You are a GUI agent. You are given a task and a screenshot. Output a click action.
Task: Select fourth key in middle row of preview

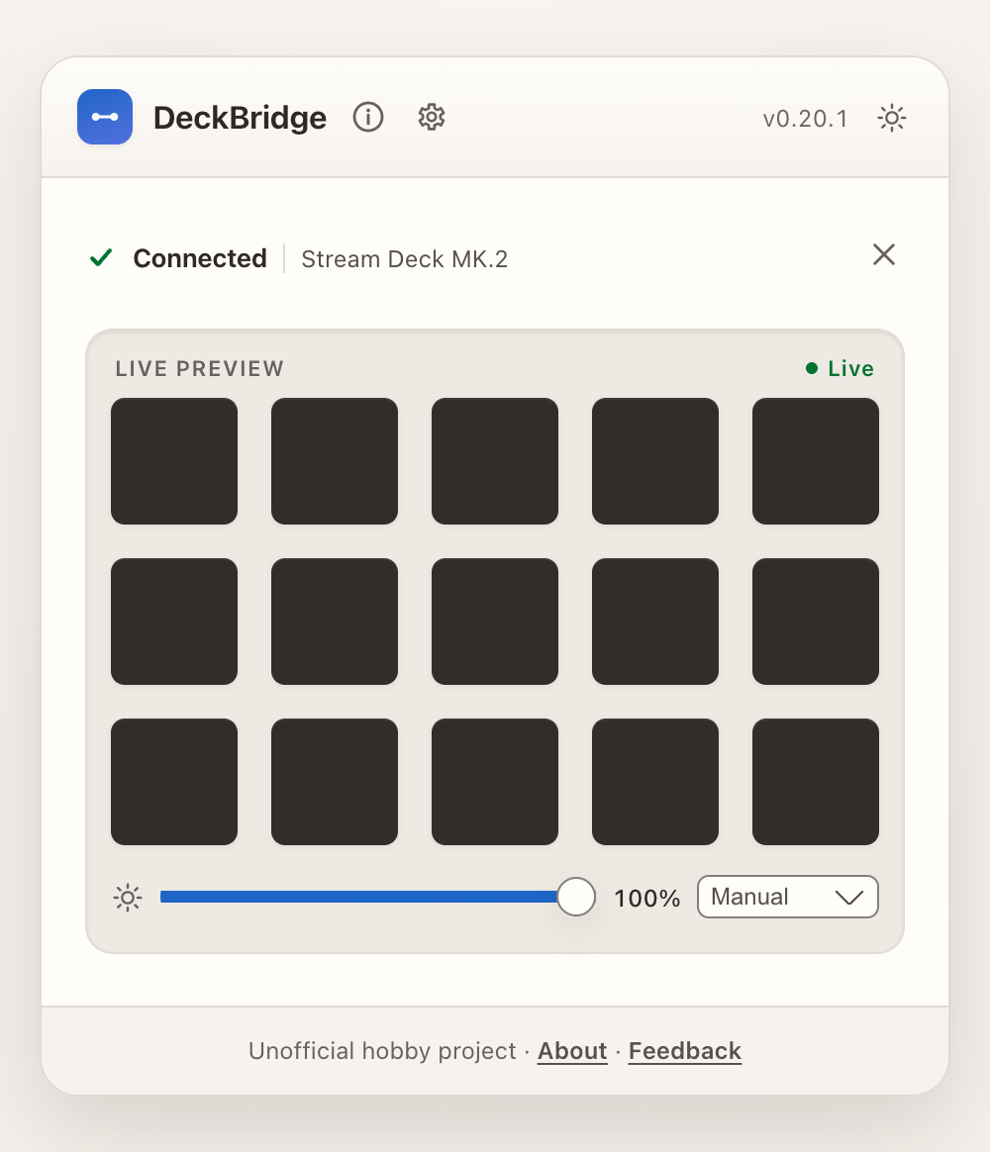pos(654,622)
